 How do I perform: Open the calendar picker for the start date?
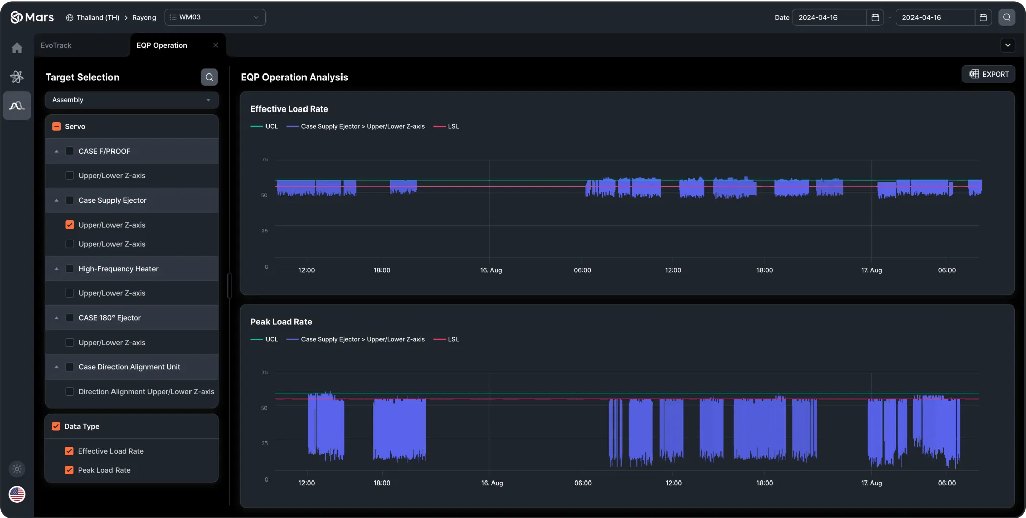(x=875, y=17)
